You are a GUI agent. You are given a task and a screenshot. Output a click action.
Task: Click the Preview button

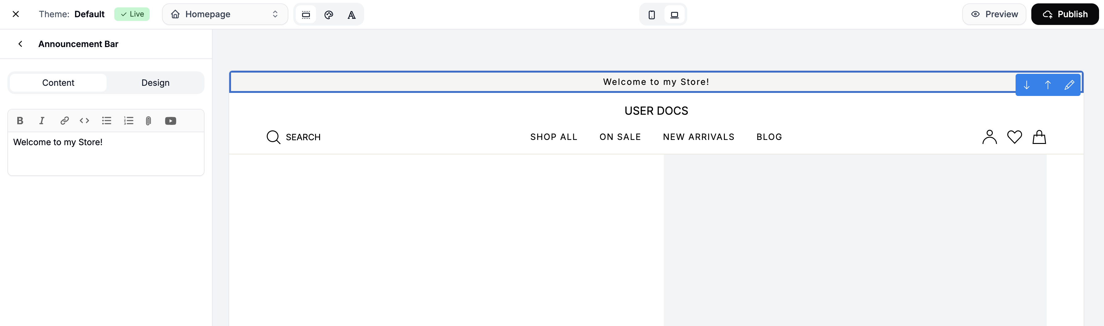[994, 14]
